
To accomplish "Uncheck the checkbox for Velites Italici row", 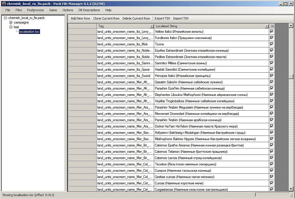I will pos(272,32).
